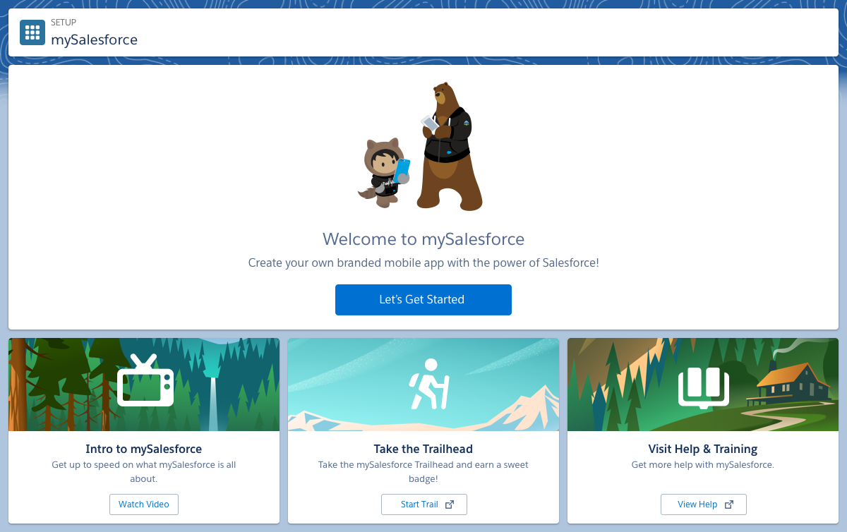Click the cabin landscape banner image

tap(703, 385)
